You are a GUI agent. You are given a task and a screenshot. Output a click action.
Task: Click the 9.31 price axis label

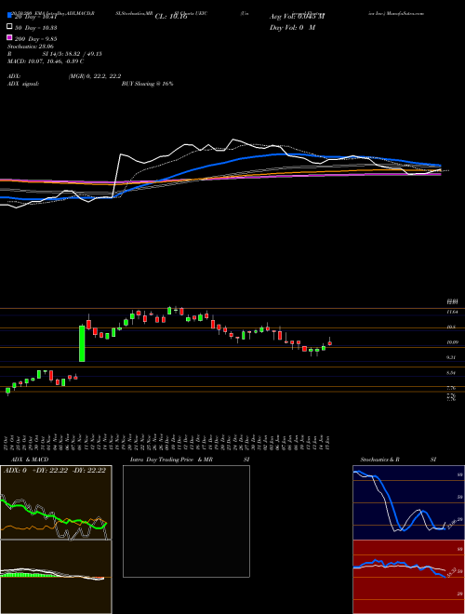pos(453,357)
